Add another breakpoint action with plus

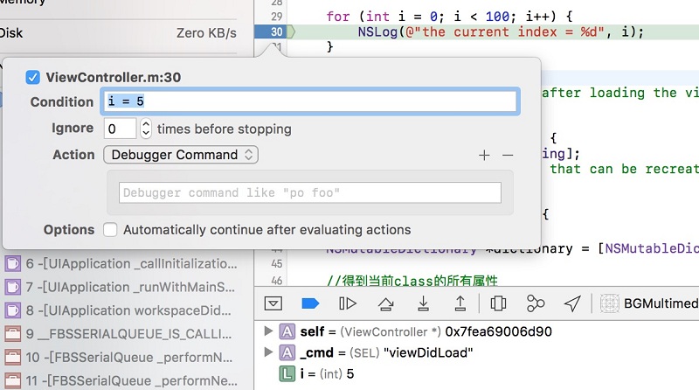pyautogui.click(x=484, y=155)
